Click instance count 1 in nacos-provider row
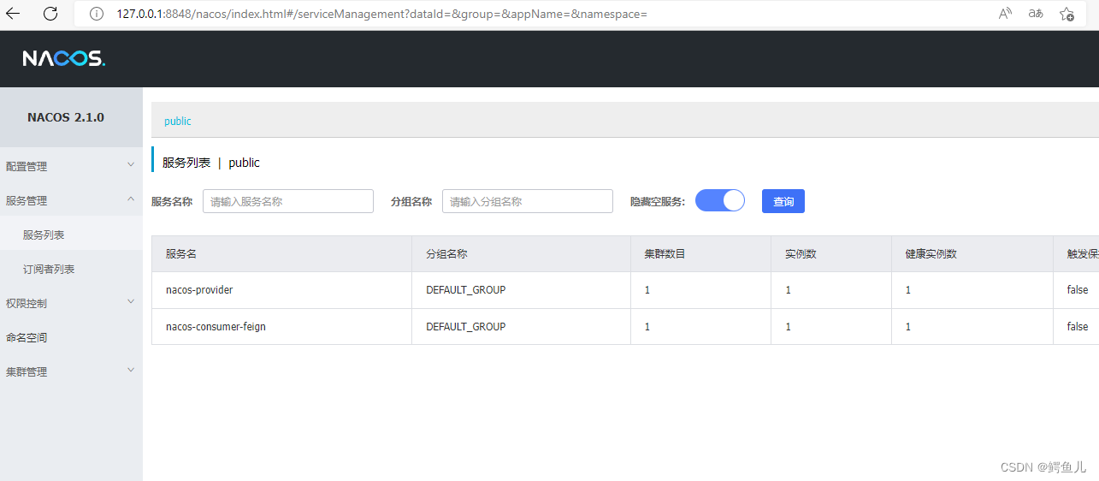 click(788, 290)
